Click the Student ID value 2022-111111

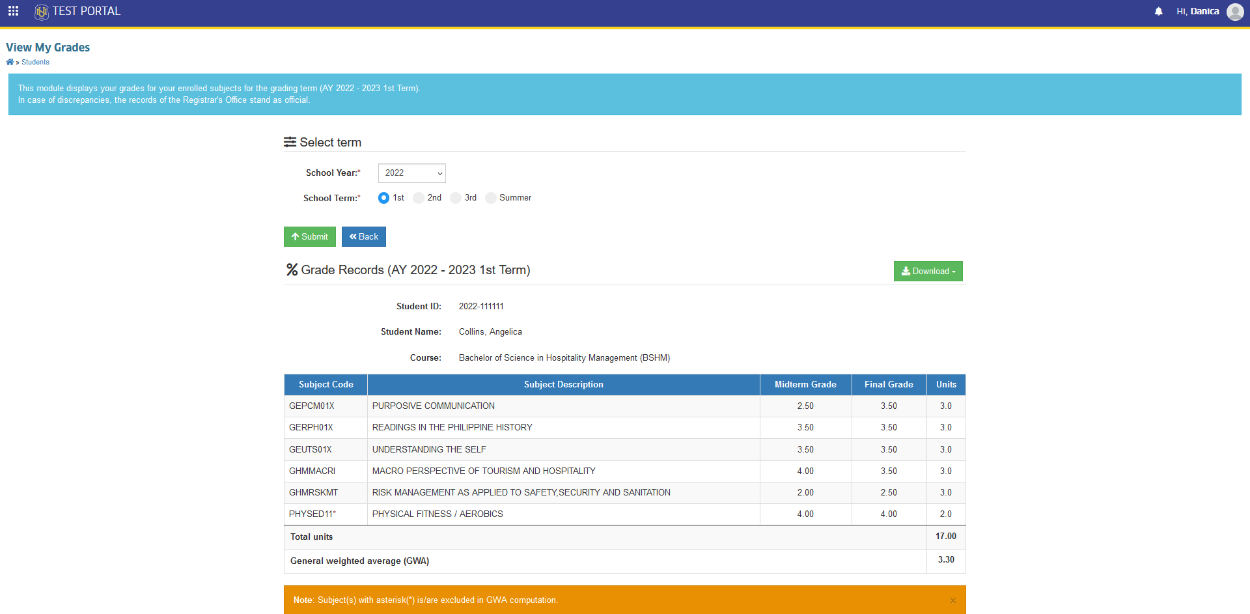[481, 307]
